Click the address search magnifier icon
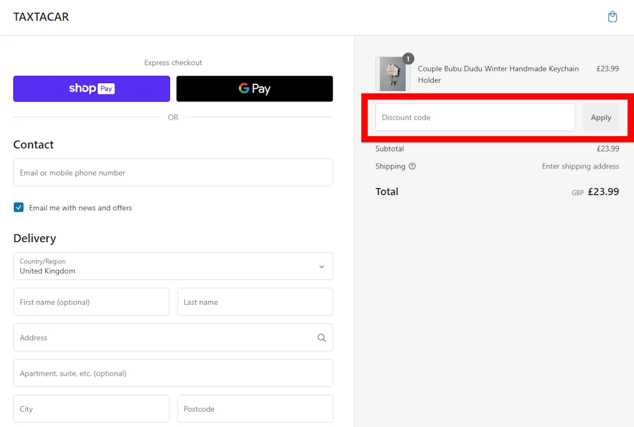Viewport: 634px width, 427px height. (321, 338)
